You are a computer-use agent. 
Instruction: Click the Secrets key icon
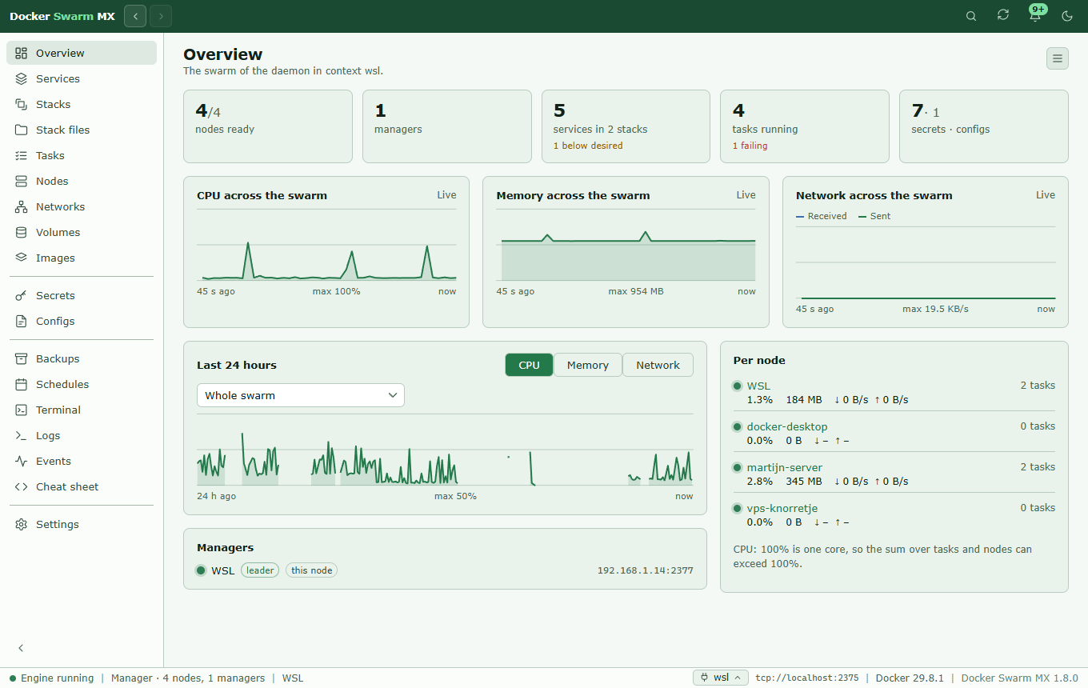21,295
